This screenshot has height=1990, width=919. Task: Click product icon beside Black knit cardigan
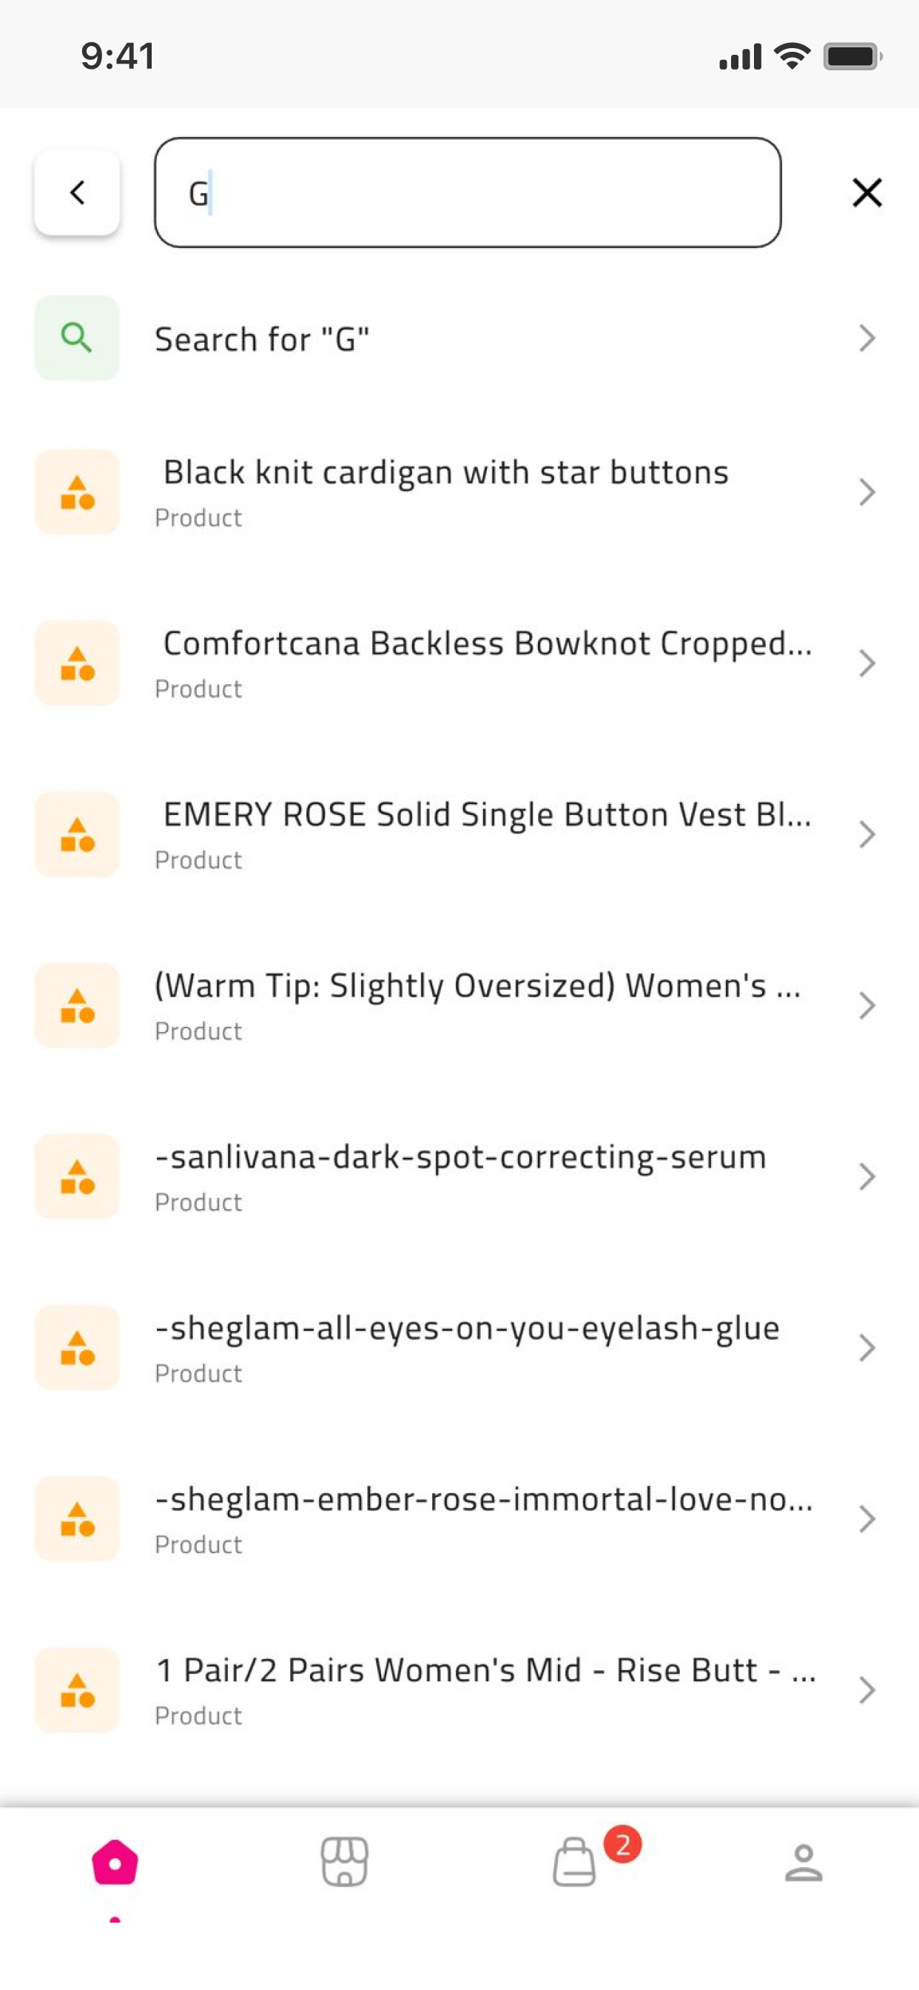pos(77,492)
